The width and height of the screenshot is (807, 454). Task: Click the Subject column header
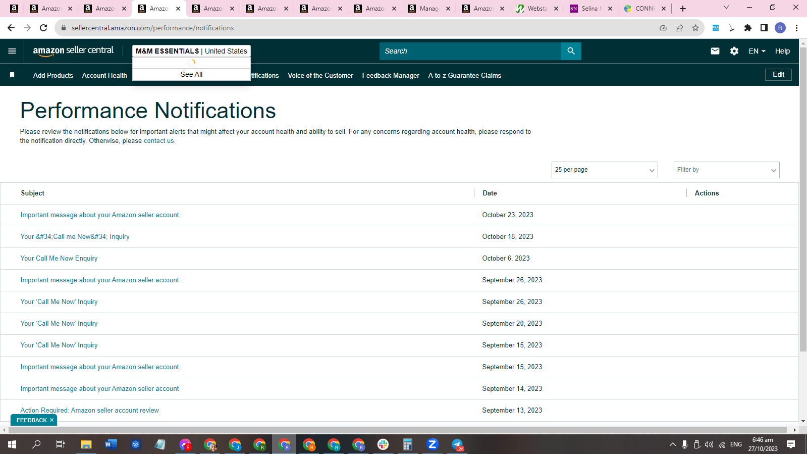coord(33,193)
